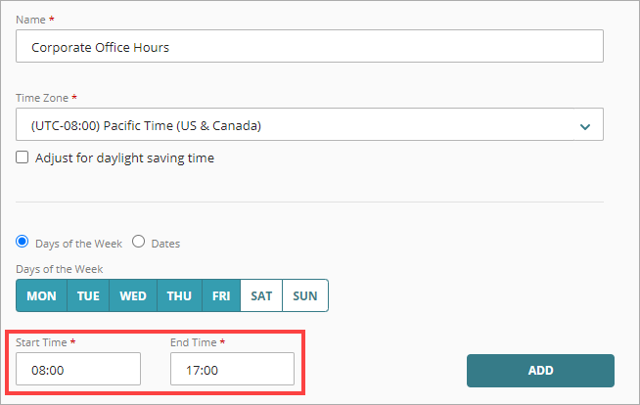This screenshot has height=405, width=640.
Task: Enable the SAT day button
Action: point(261,296)
